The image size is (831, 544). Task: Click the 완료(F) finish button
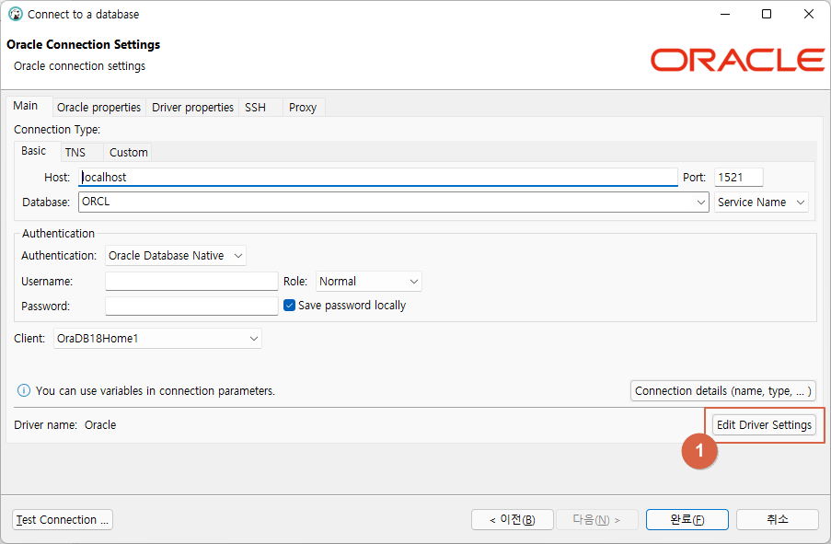coord(687,520)
